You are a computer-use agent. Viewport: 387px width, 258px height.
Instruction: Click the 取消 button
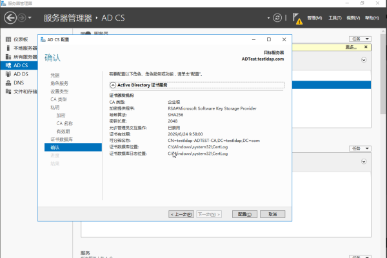272,214
